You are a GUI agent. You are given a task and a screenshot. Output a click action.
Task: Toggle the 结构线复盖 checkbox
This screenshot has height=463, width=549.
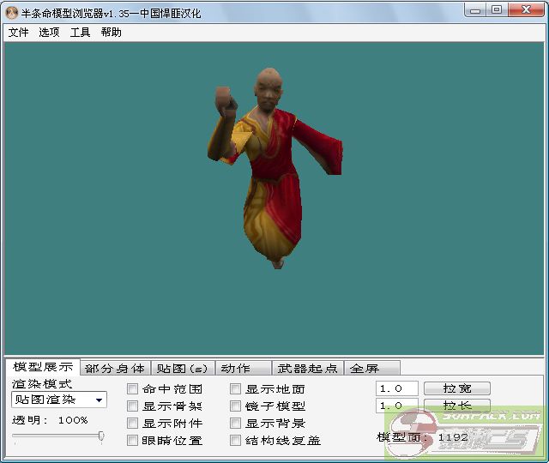pos(236,441)
